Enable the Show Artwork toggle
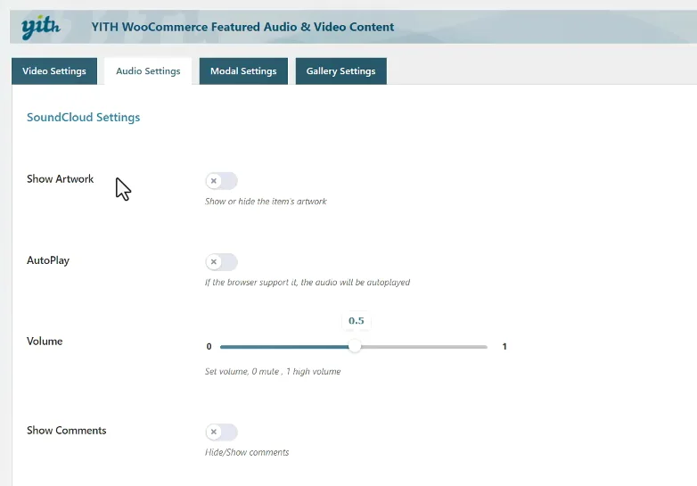 click(x=221, y=181)
